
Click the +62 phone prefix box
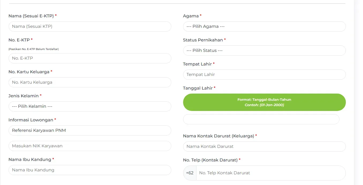pos(190,173)
